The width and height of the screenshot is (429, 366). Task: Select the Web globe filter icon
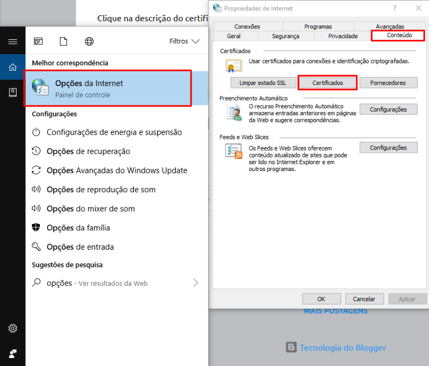pos(89,42)
